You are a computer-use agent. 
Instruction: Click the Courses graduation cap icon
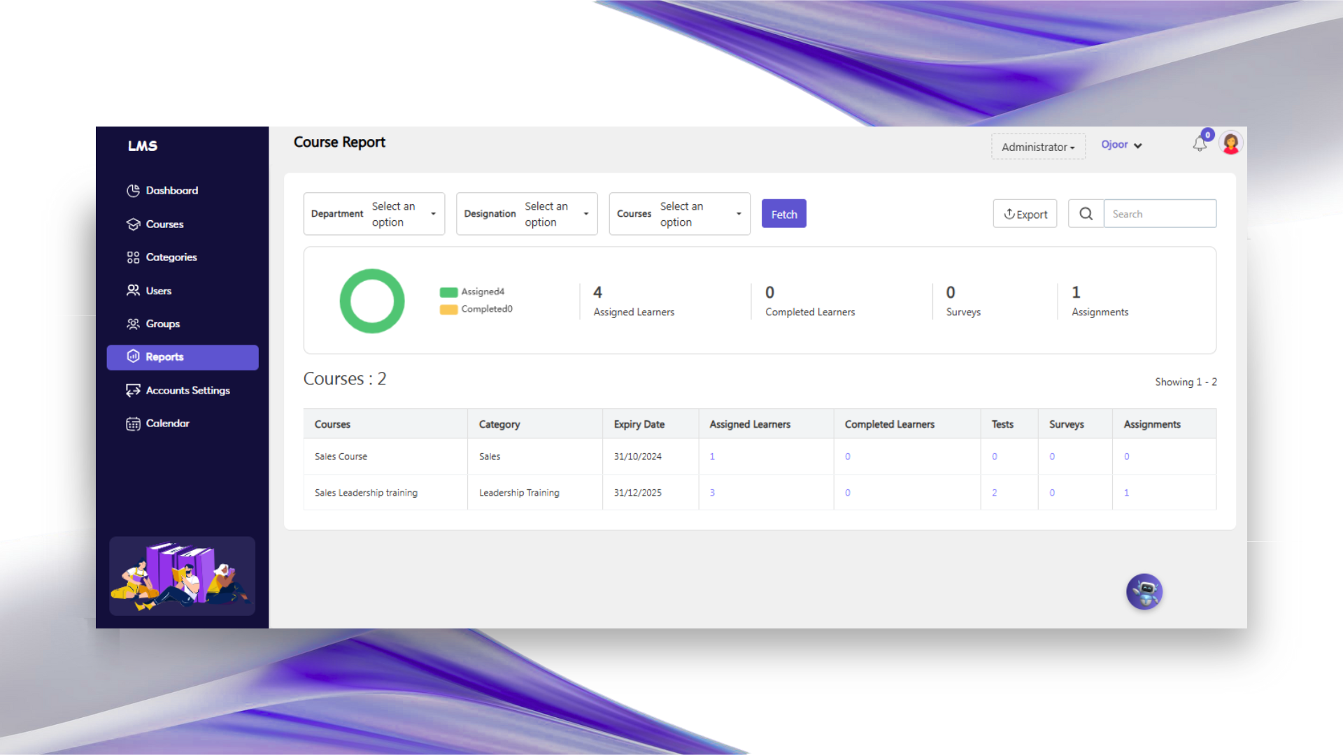click(133, 224)
